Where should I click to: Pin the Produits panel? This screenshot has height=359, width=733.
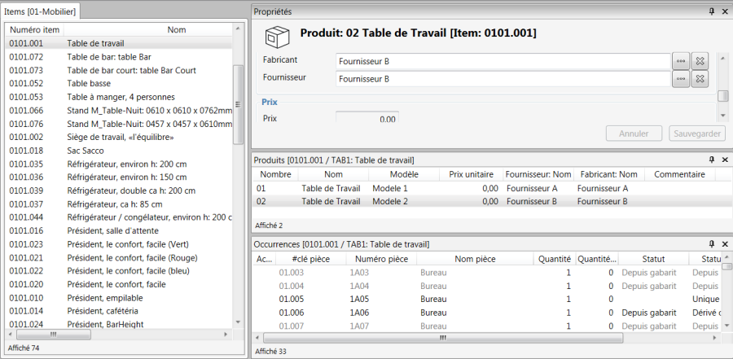[x=712, y=160]
